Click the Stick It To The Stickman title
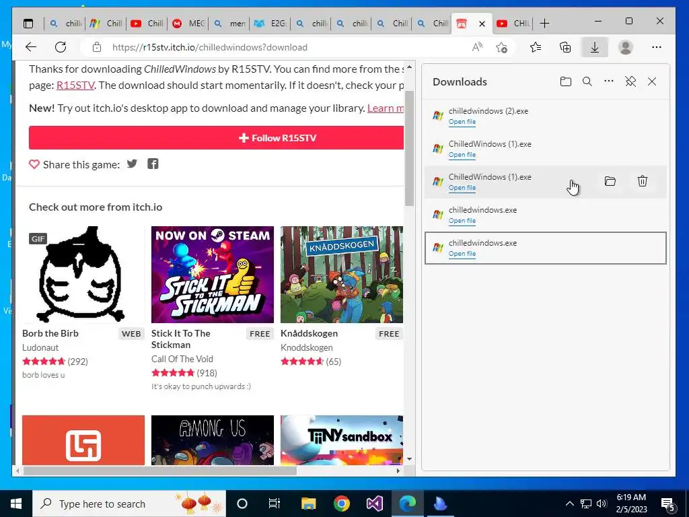The image size is (689, 517). (180, 339)
